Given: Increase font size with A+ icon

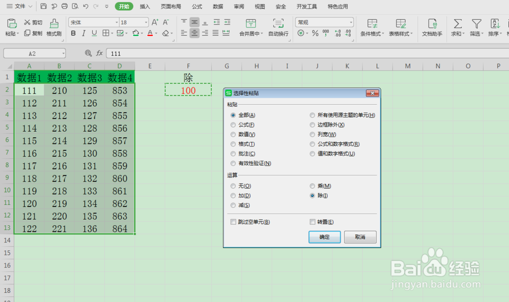Looking at the screenshot, I should [155, 22].
